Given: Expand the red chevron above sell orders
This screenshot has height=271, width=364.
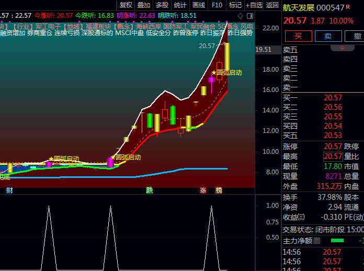Looking at the screenshot, I should pyautogui.click(x=342, y=48).
